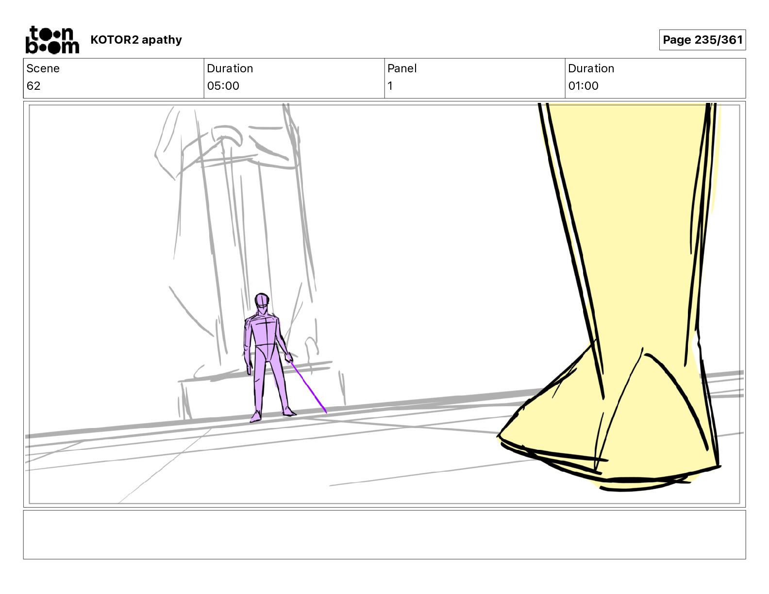Click the purple figure's head
Viewport: 769px width, 594px height.
point(262,301)
